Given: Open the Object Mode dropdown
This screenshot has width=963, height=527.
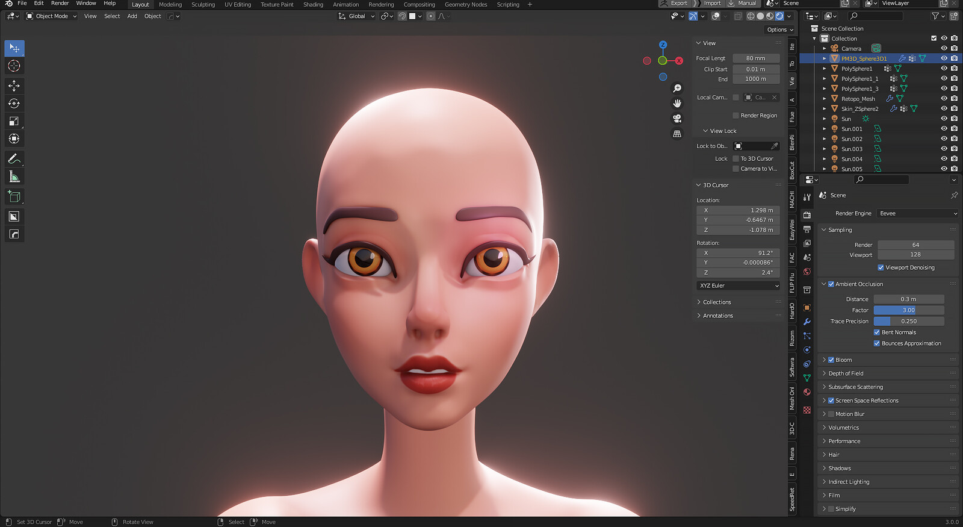Looking at the screenshot, I should coord(52,16).
